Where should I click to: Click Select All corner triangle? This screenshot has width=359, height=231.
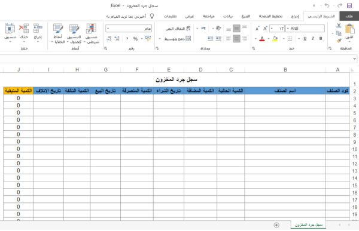pos(352,70)
